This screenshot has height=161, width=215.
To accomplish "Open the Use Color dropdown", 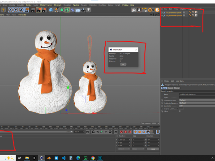I will click(197, 106).
